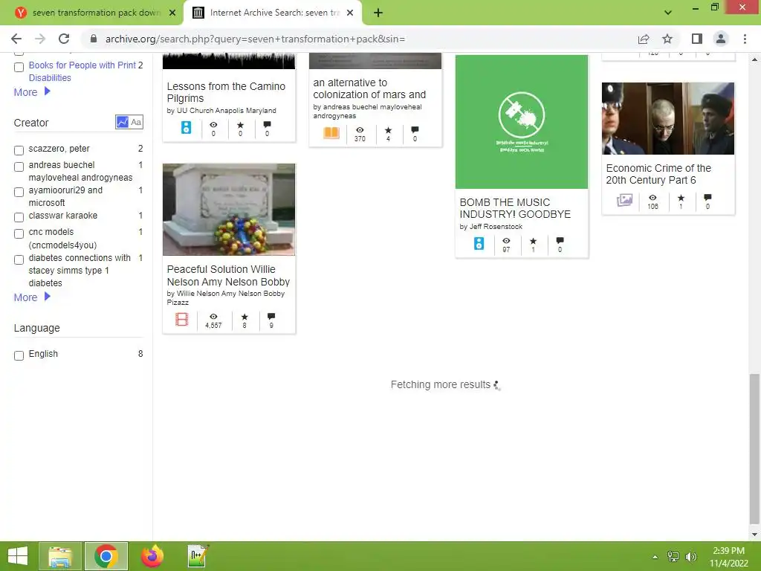The height and width of the screenshot is (571, 761).
Task: Open Peaceful Solution Willie Nelson title
Action: (228, 275)
